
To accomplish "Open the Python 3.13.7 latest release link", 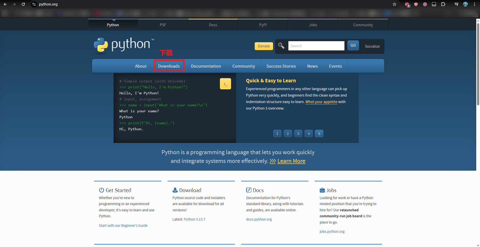I will pos(195,219).
